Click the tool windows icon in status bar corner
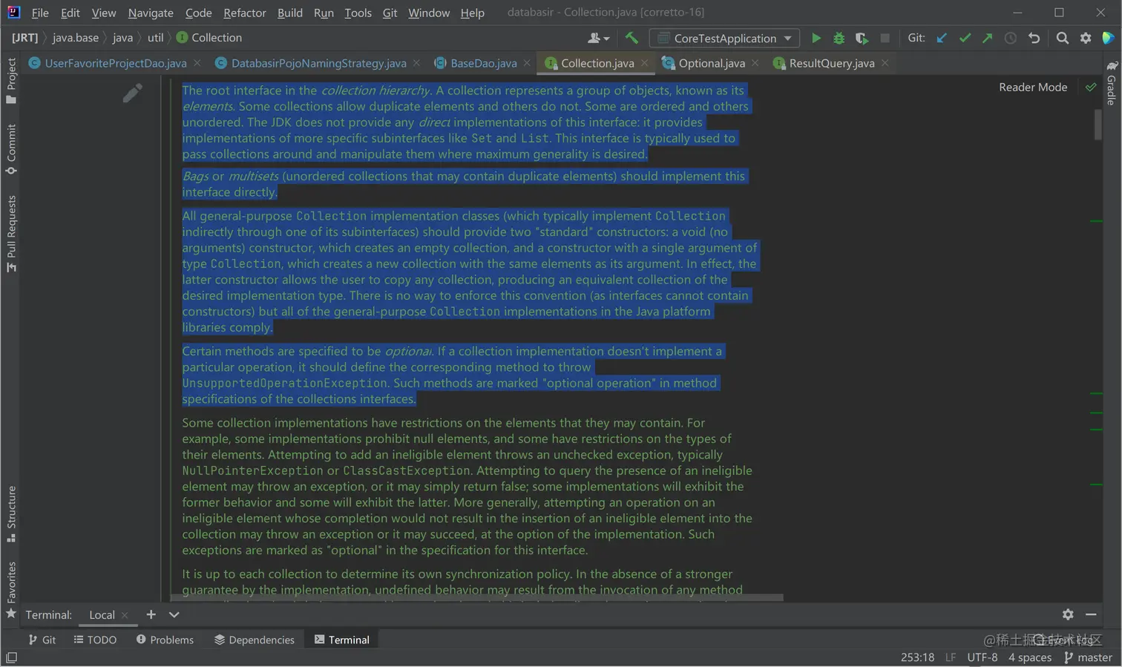This screenshot has height=667, width=1122. click(11, 657)
